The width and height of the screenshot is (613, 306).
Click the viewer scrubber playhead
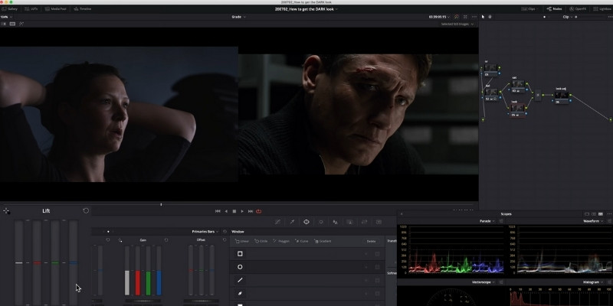coord(161,204)
